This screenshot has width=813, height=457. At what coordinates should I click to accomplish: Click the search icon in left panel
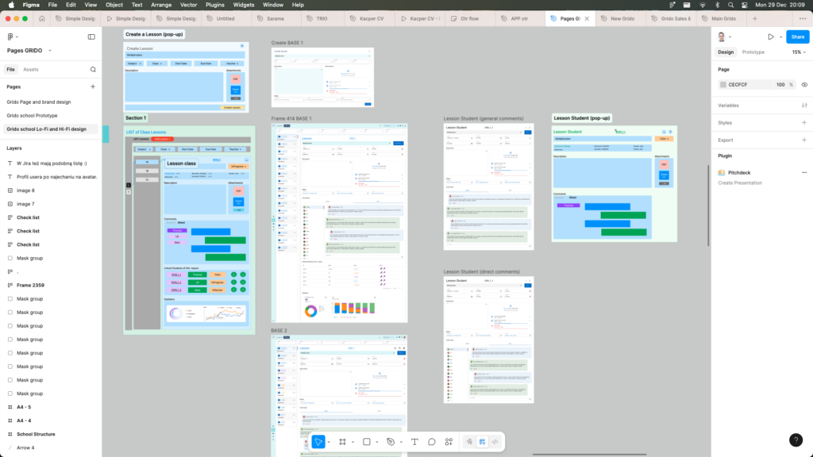click(92, 70)
